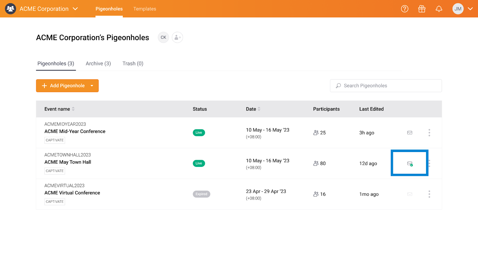Open more options for ACME Virtual Conference
The width and height of the screenshot is (478, 268).
coord(429,194)
